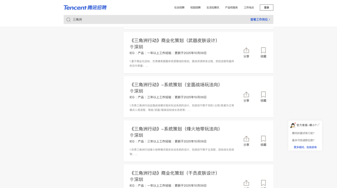Bookmark the 干员皮肤设计 job posting
This screenshot has width=337, height=188.
(x=263, y=184)
